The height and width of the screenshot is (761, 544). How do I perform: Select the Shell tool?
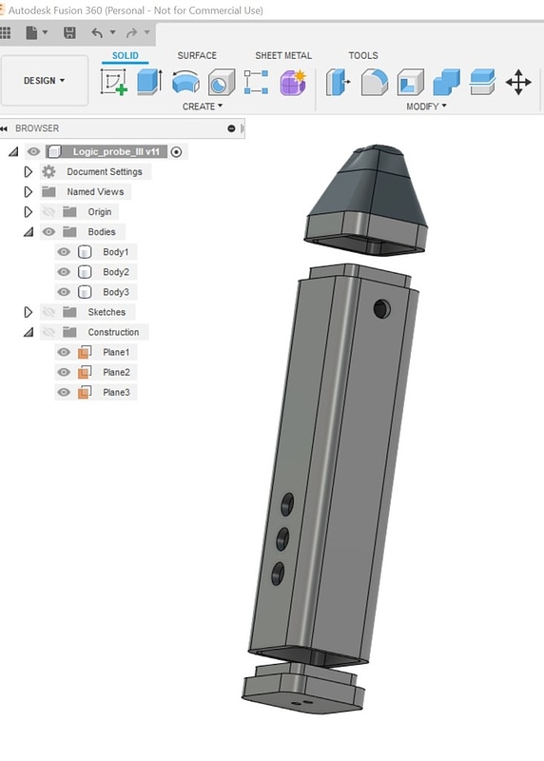pos(411,82)
